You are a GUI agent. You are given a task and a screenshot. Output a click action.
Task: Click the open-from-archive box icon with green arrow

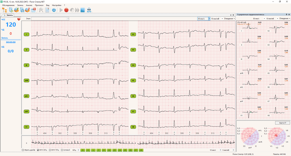16,10
